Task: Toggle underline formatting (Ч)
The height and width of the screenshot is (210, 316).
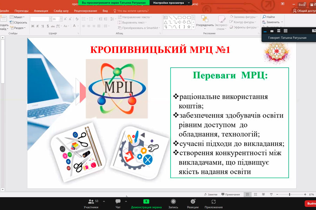Action: (x=43, y=26)
